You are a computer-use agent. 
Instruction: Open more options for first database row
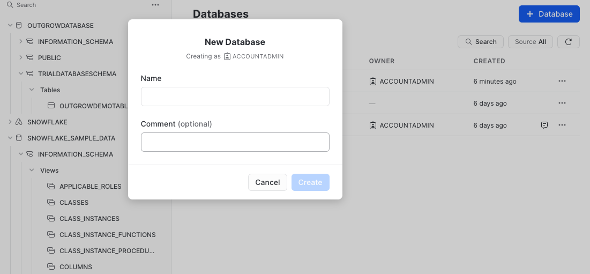pos(562,82)
